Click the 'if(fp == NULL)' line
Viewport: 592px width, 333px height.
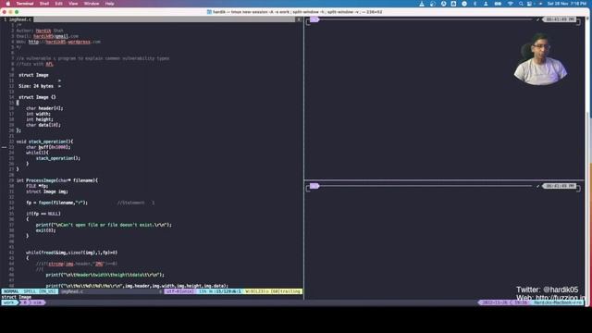[x=43, y=214]
